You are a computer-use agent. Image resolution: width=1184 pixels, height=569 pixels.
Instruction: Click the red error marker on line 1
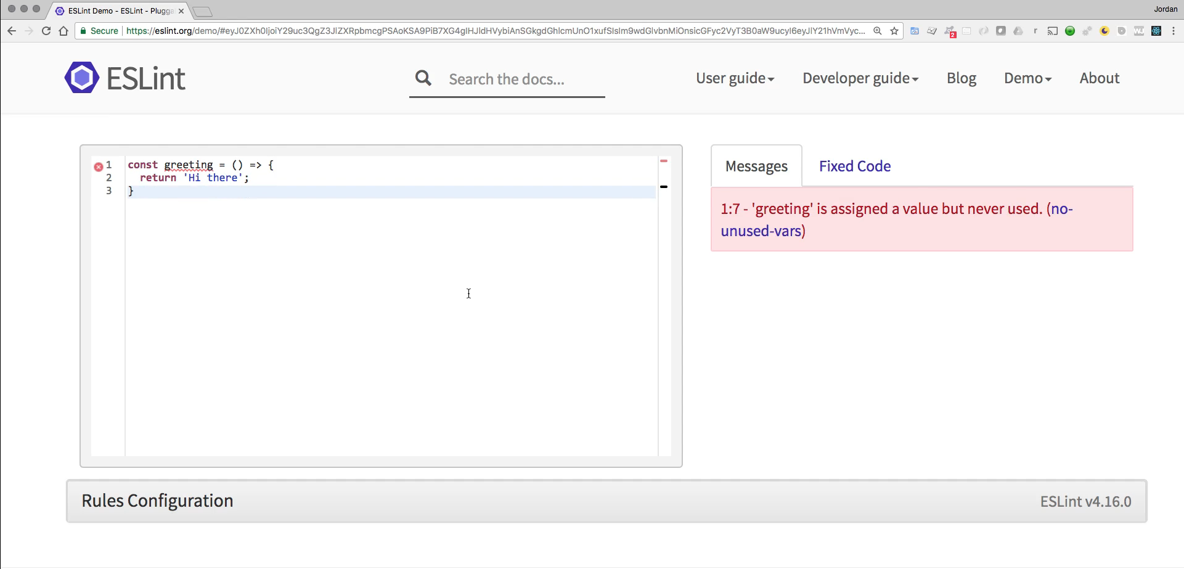98,166
